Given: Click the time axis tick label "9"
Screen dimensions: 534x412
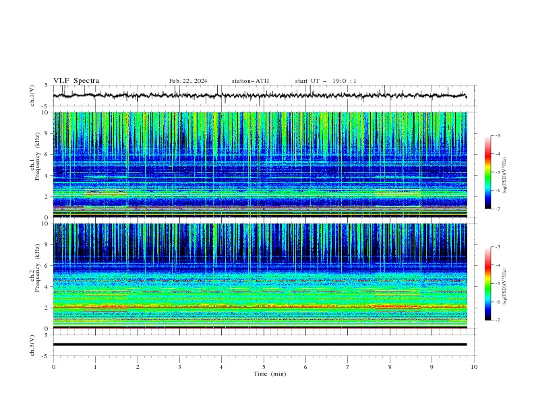Looking at the screenshot, I should (x=432, y=367).
